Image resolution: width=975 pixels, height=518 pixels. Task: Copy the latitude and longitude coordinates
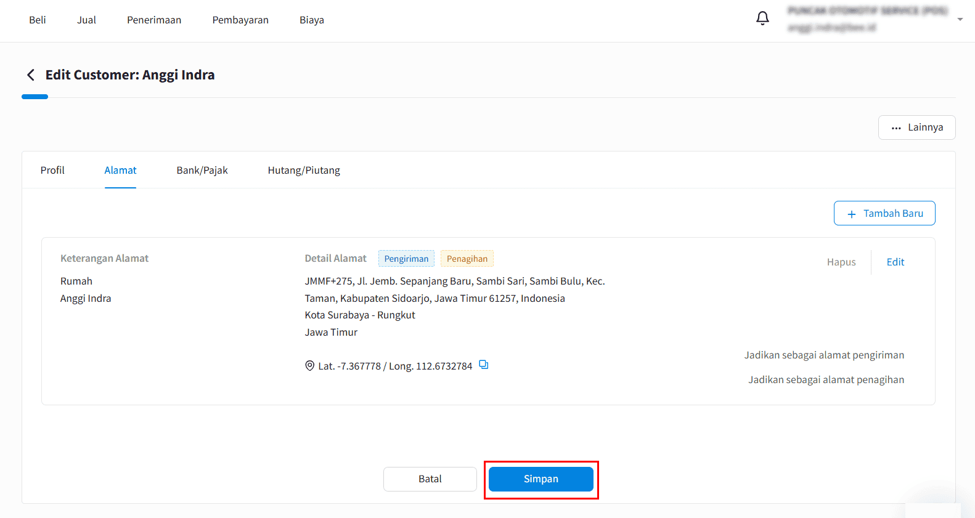484,365
